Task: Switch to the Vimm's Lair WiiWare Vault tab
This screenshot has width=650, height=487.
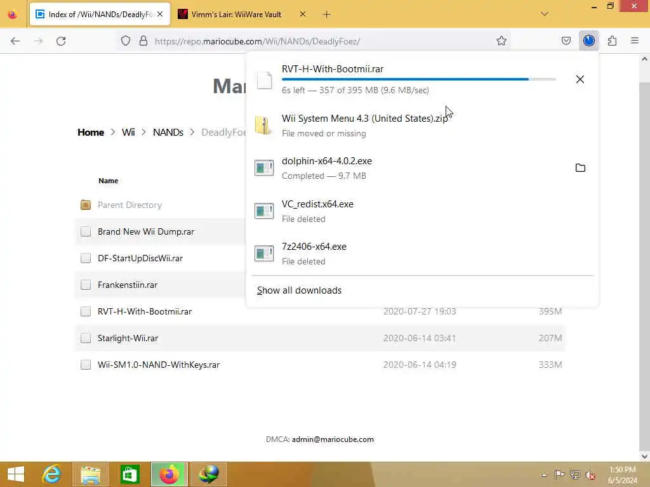Action: (x=242, y=15)
